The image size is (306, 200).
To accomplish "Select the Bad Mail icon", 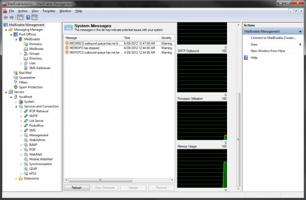I will click(16, 73).
